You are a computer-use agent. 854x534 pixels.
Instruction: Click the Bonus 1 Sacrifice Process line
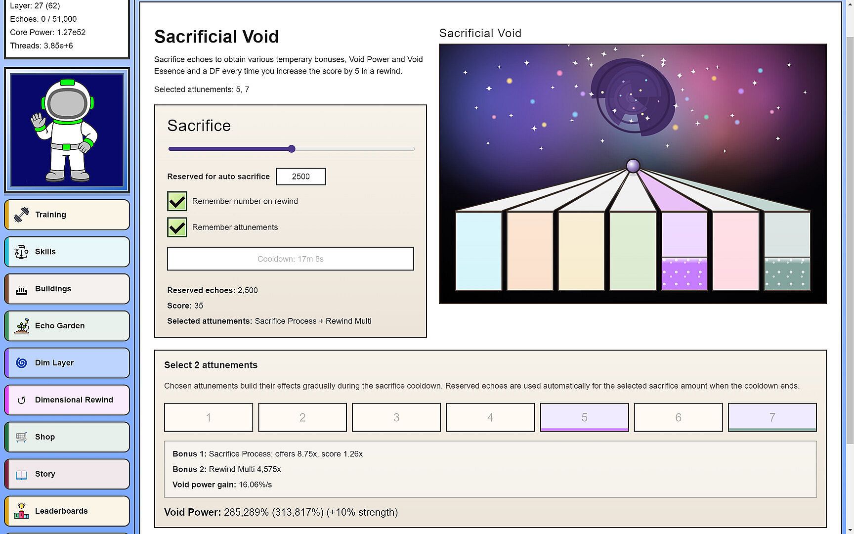pyautogui.click(x=267, y=454)
